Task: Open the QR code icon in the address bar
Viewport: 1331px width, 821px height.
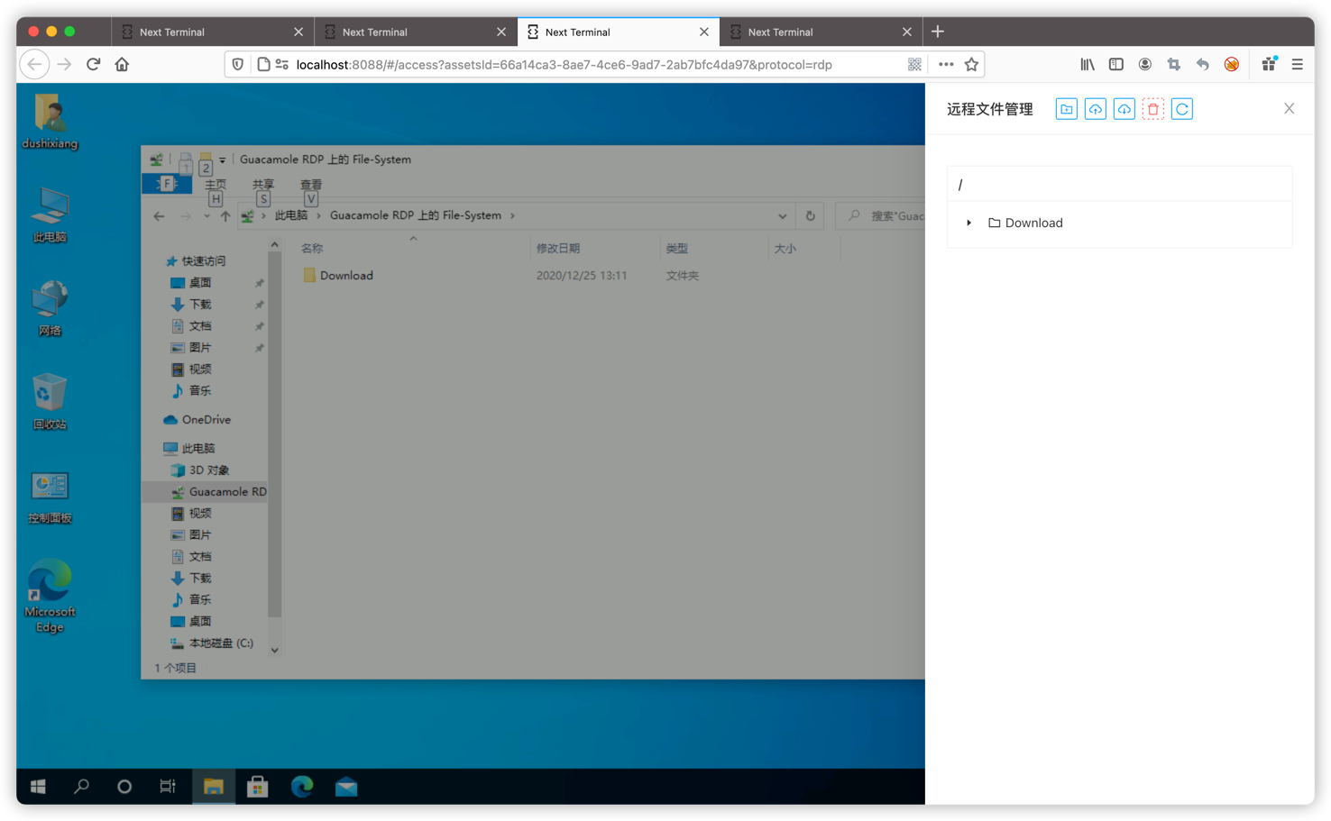Action: 914,64
